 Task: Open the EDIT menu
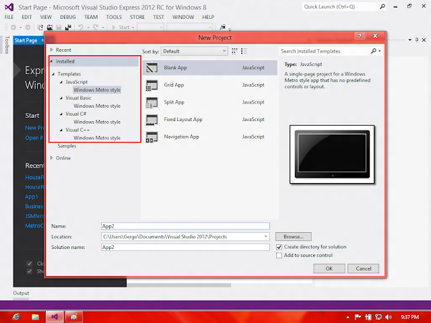pyautogui.click(x=27, y=17)
